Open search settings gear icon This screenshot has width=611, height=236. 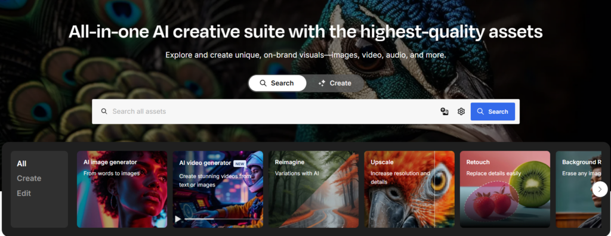[461, 111]
